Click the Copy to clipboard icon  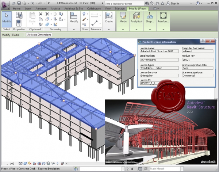(x=41, y=19)
